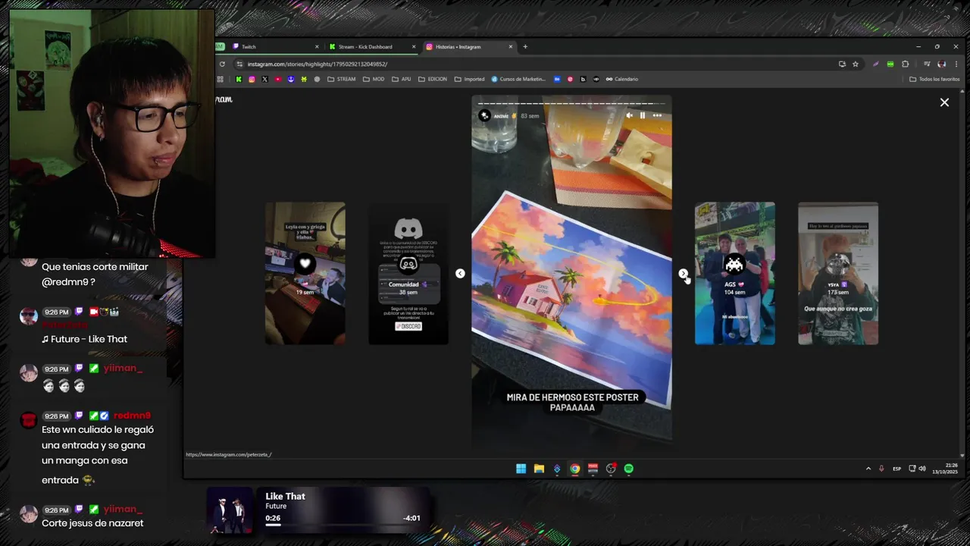
Task: Click the Like That album art
Action: [x=230, y=510]
